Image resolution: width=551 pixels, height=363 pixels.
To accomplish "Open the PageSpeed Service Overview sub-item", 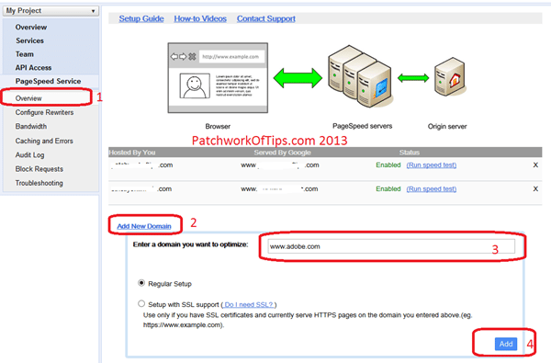I will tap(28, 98).
